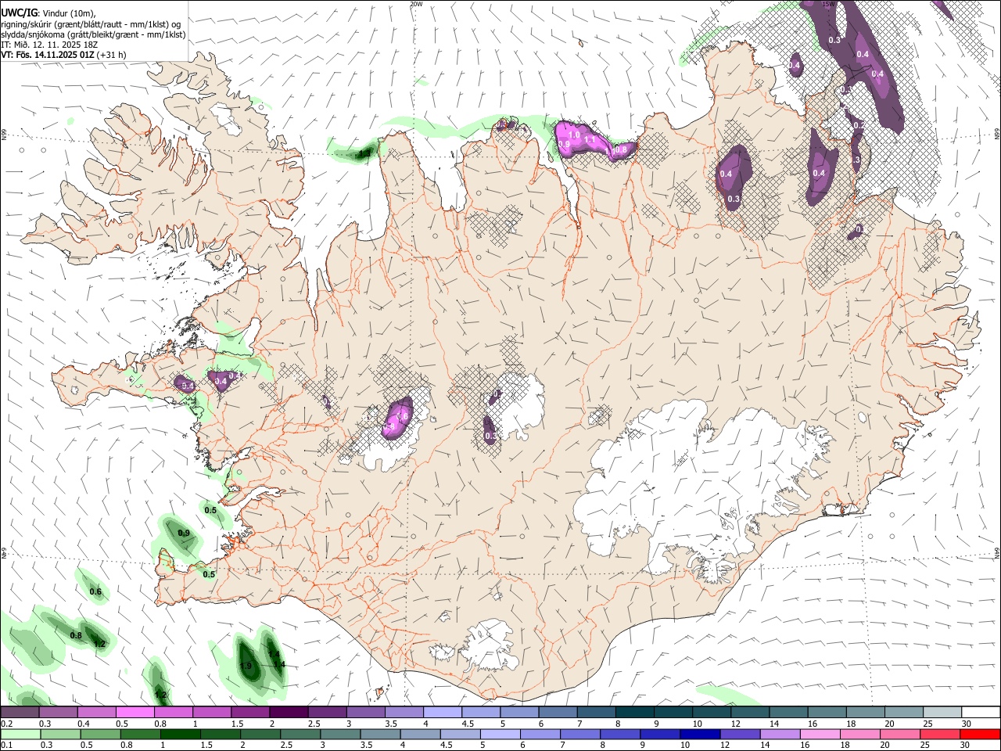Image resolution: width=1001 pixels, height=751 pixels.
Task: Pick pale green rain swatch between 0.1 and 0.3
Action: pyautogui.click(x=20, y=735)
